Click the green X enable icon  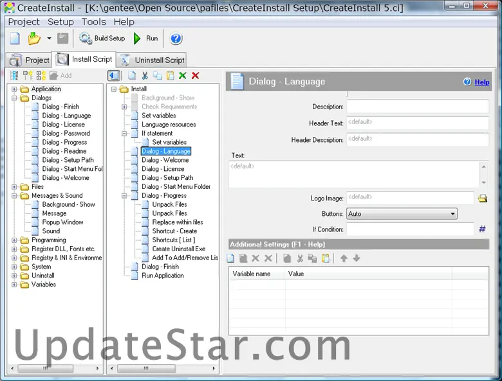pos(183,76)
